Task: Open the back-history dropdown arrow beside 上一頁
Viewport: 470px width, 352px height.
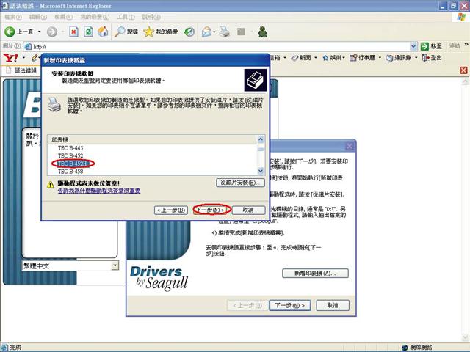Action: click(39, 32)
